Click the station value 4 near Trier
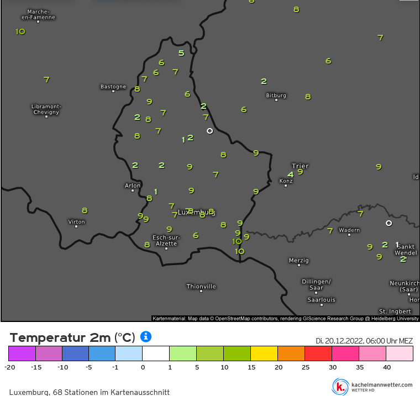Image resolution: width=420 pixels, height=396 pixels. pyautogui.click(x=291, y=175)
